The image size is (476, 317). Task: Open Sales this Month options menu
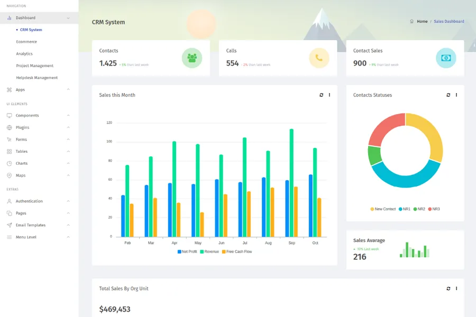(329, 95)
